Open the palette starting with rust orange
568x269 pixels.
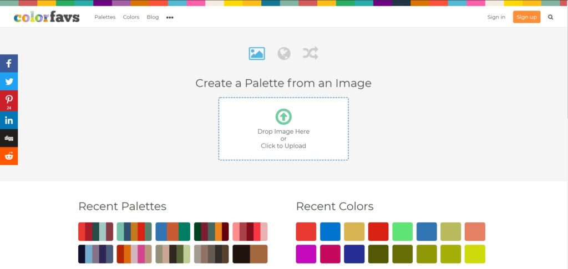click(134, 254)
